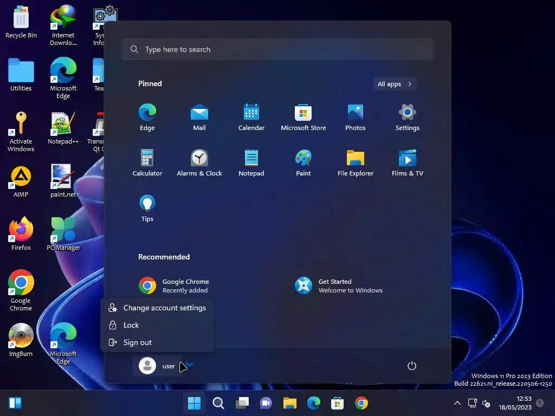This screenshot has height=416, width=555.
Task: Open the Photos app
Action: pos(356,118)
